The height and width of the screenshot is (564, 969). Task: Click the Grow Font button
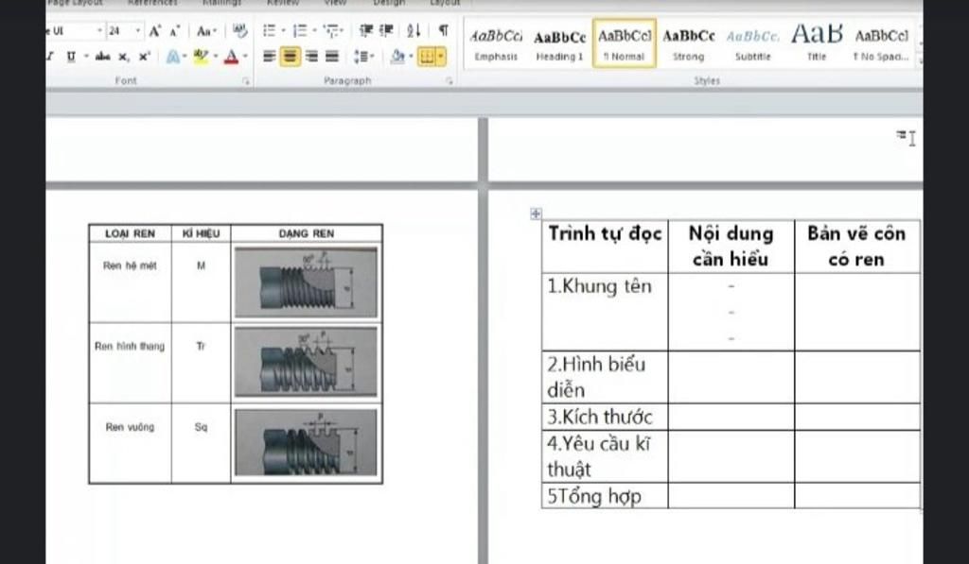pos(155,31)
